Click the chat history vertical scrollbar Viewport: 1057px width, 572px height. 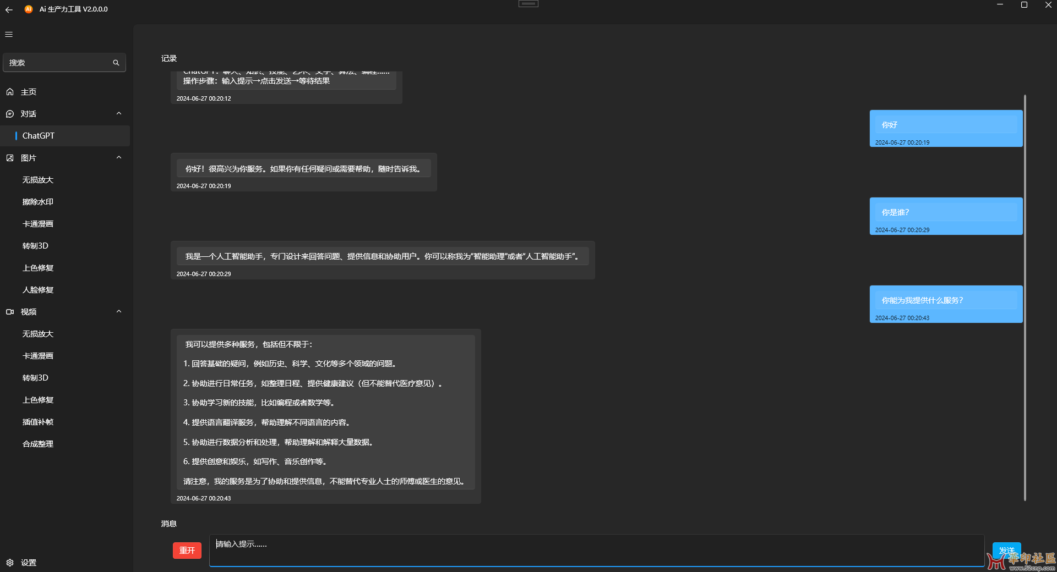pyautogui.click(x=1025, y=297)
